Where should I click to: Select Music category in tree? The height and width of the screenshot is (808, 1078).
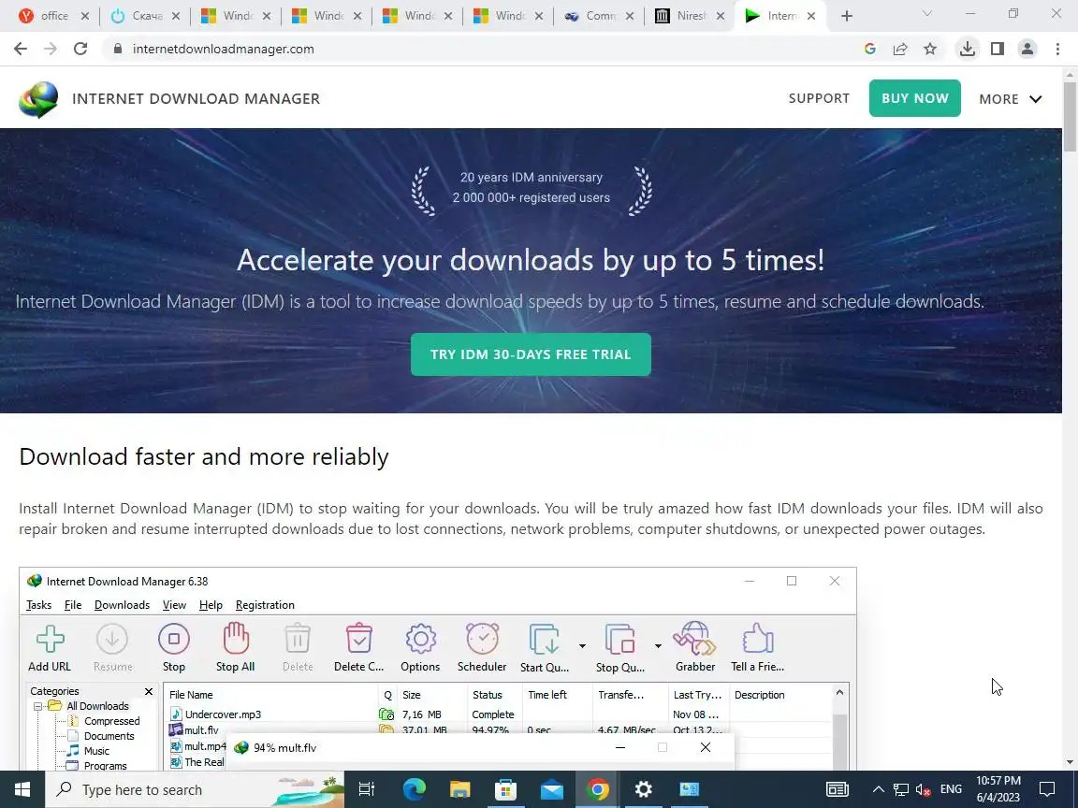tap(96, 752)
